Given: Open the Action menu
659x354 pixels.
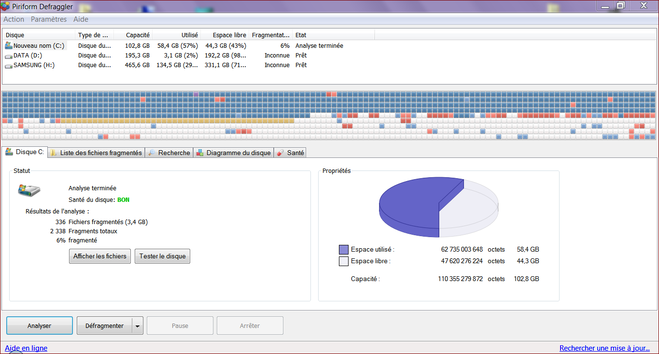Looking at the screenshot, I should click(14, 19).
